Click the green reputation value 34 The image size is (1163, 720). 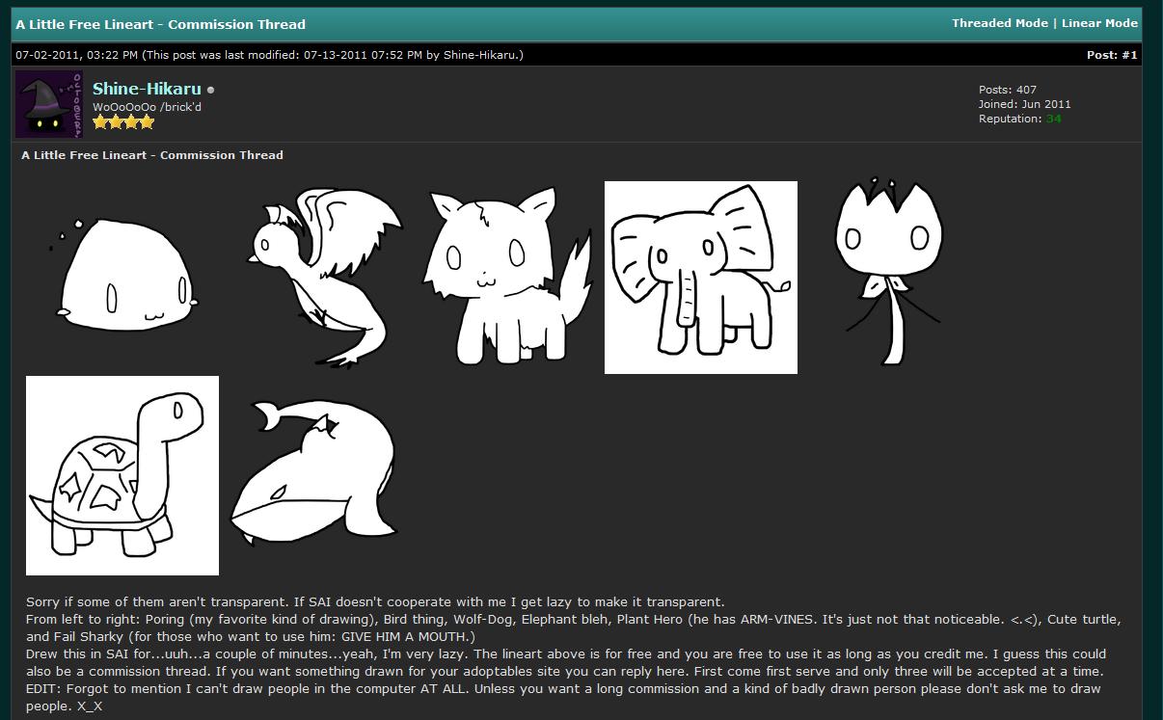[x=1053, y=119]
